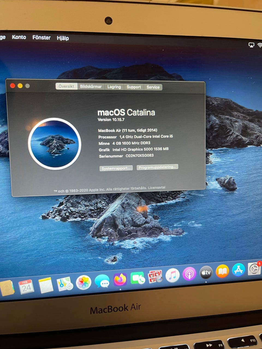Image resolution: width=262 pixels, height=349 pixels.
Task: Open the Service tab
Action: 153,87
